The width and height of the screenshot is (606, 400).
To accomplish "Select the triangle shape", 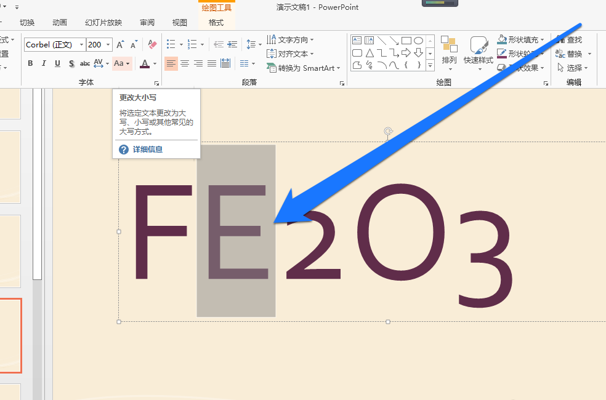I will coord(370,53).
